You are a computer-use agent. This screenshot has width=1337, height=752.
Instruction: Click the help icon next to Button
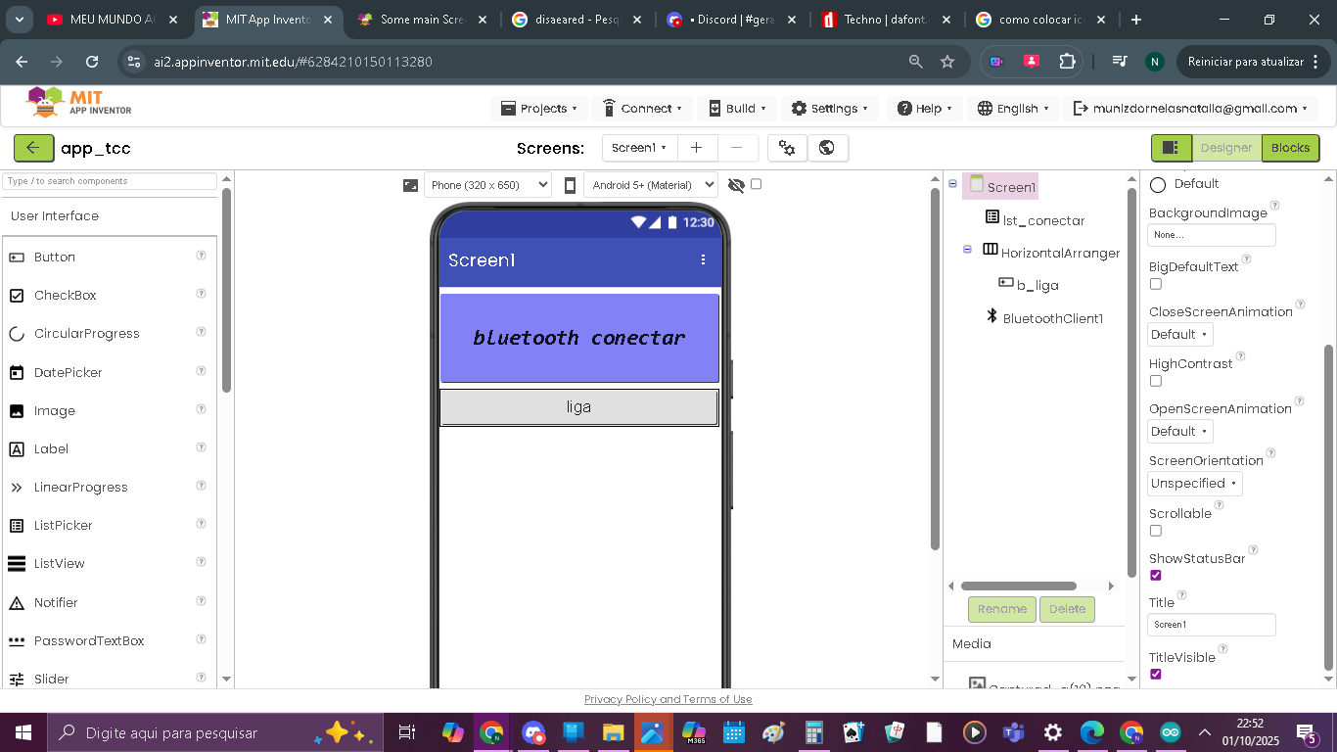(x=201, y=256)
